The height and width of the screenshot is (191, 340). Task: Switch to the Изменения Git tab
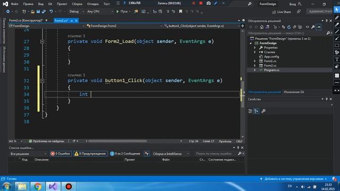point(294,92)
